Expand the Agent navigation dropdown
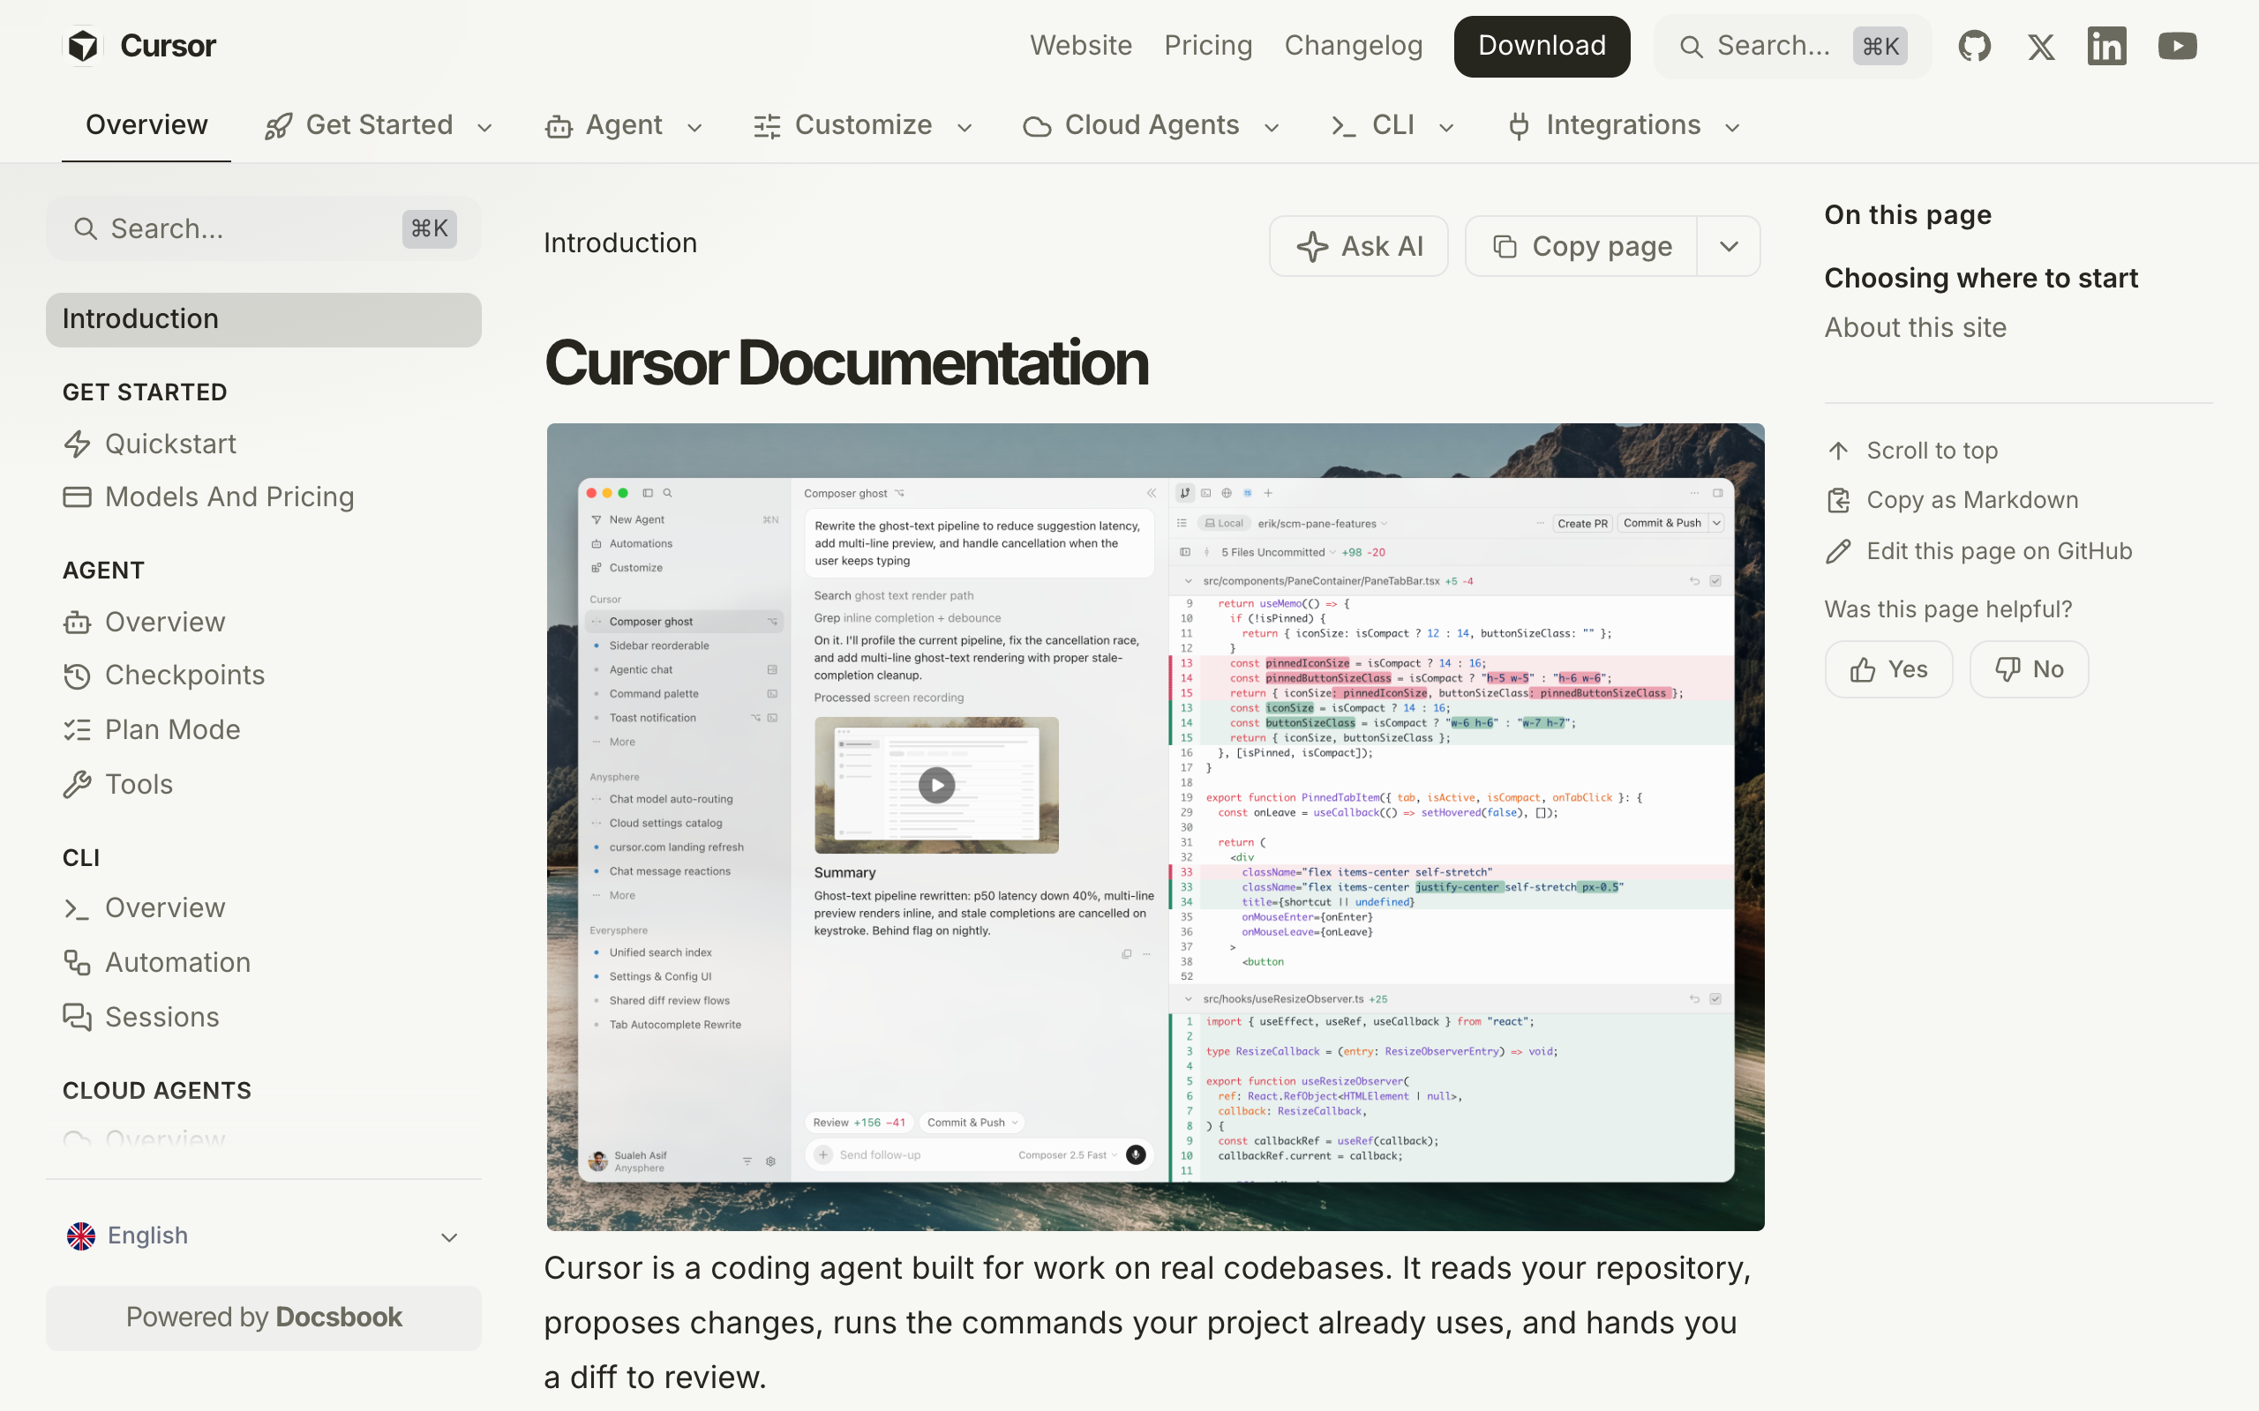 [x=694, y=127]
